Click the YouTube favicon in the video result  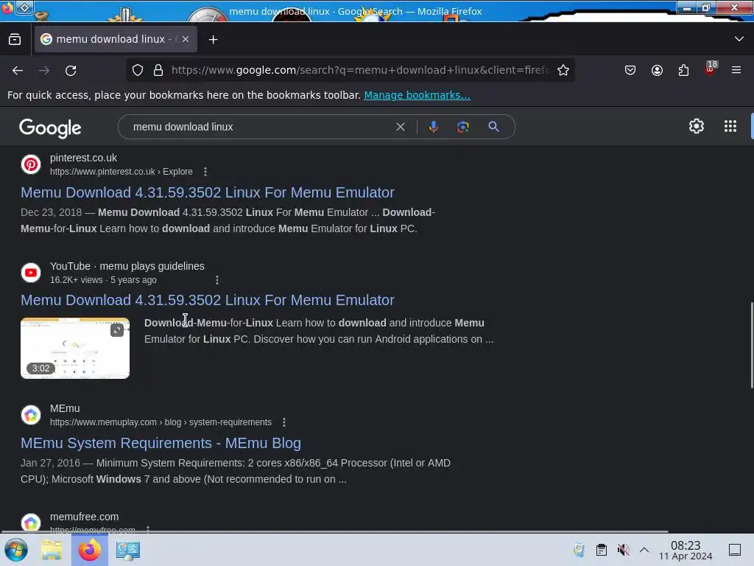click(31, 273)
